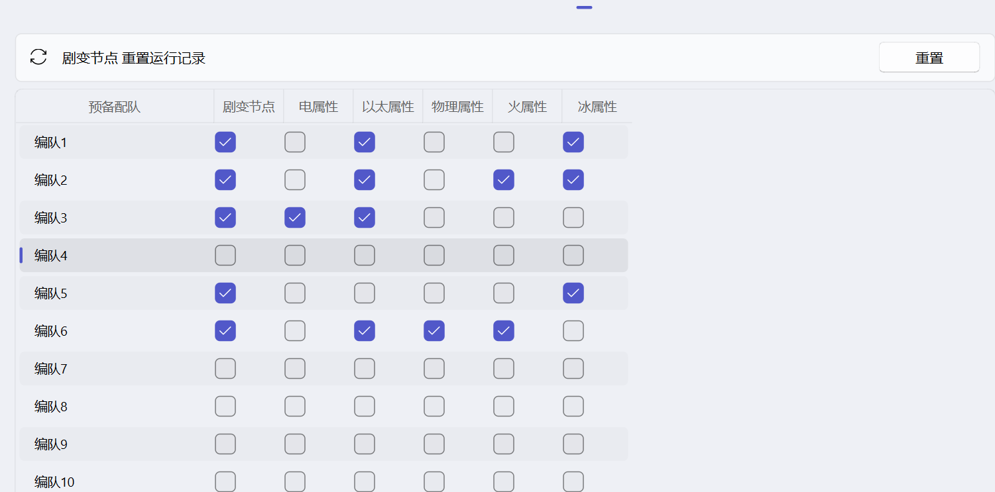995x492 pixels.
Task: Click the refresh icon beside 剧变节点
Action: (x=38, y=57)
